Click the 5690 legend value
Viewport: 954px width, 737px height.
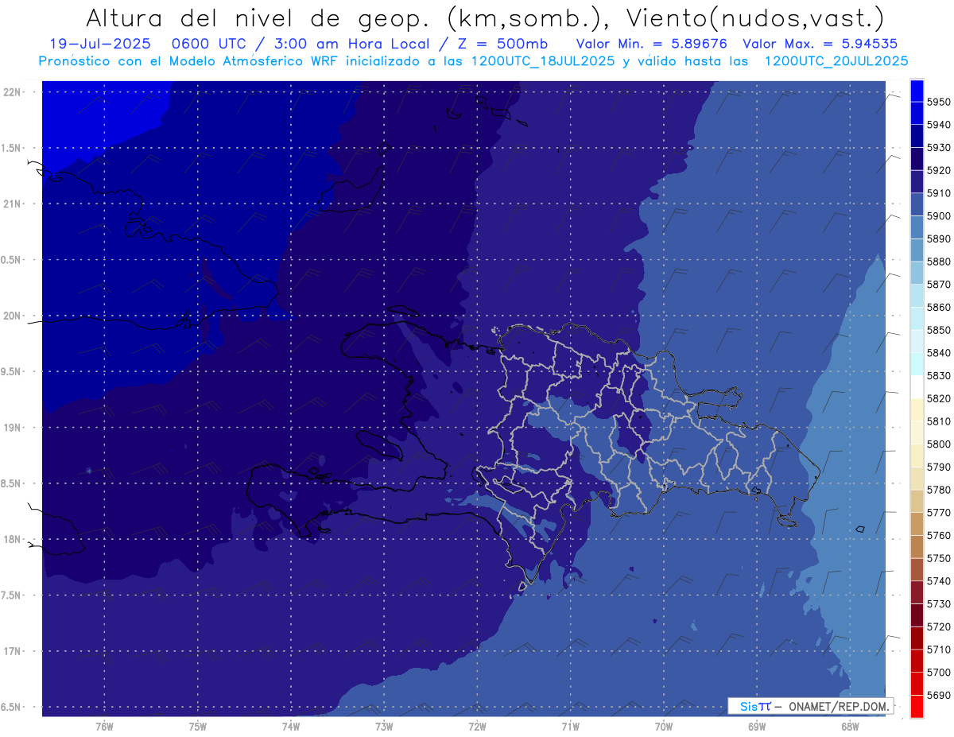coord(939,695)
